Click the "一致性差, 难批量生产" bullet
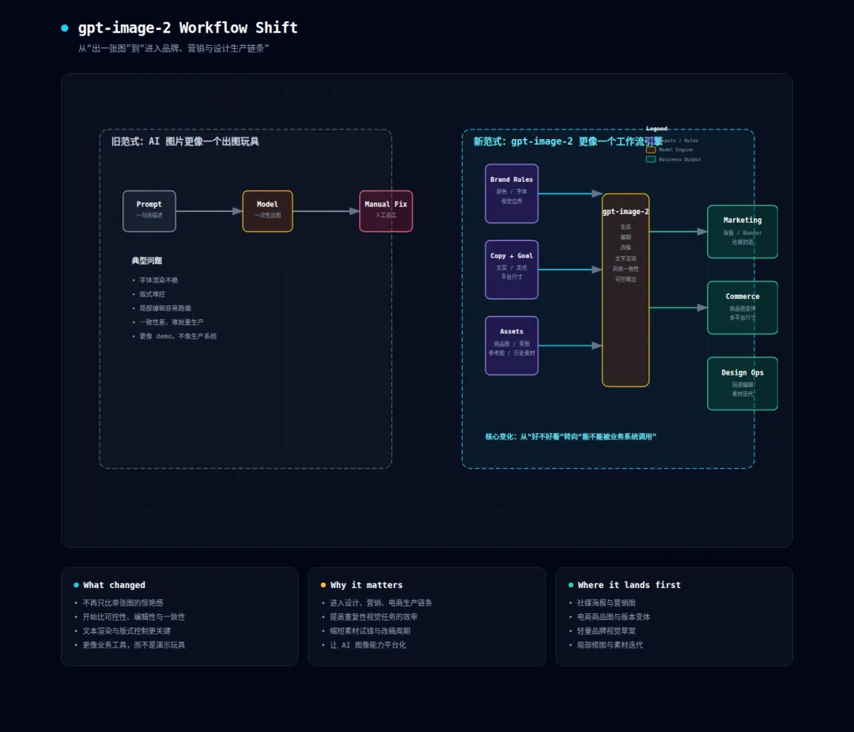The width and height of the screenshot is (854, 732). pos(171,323)
